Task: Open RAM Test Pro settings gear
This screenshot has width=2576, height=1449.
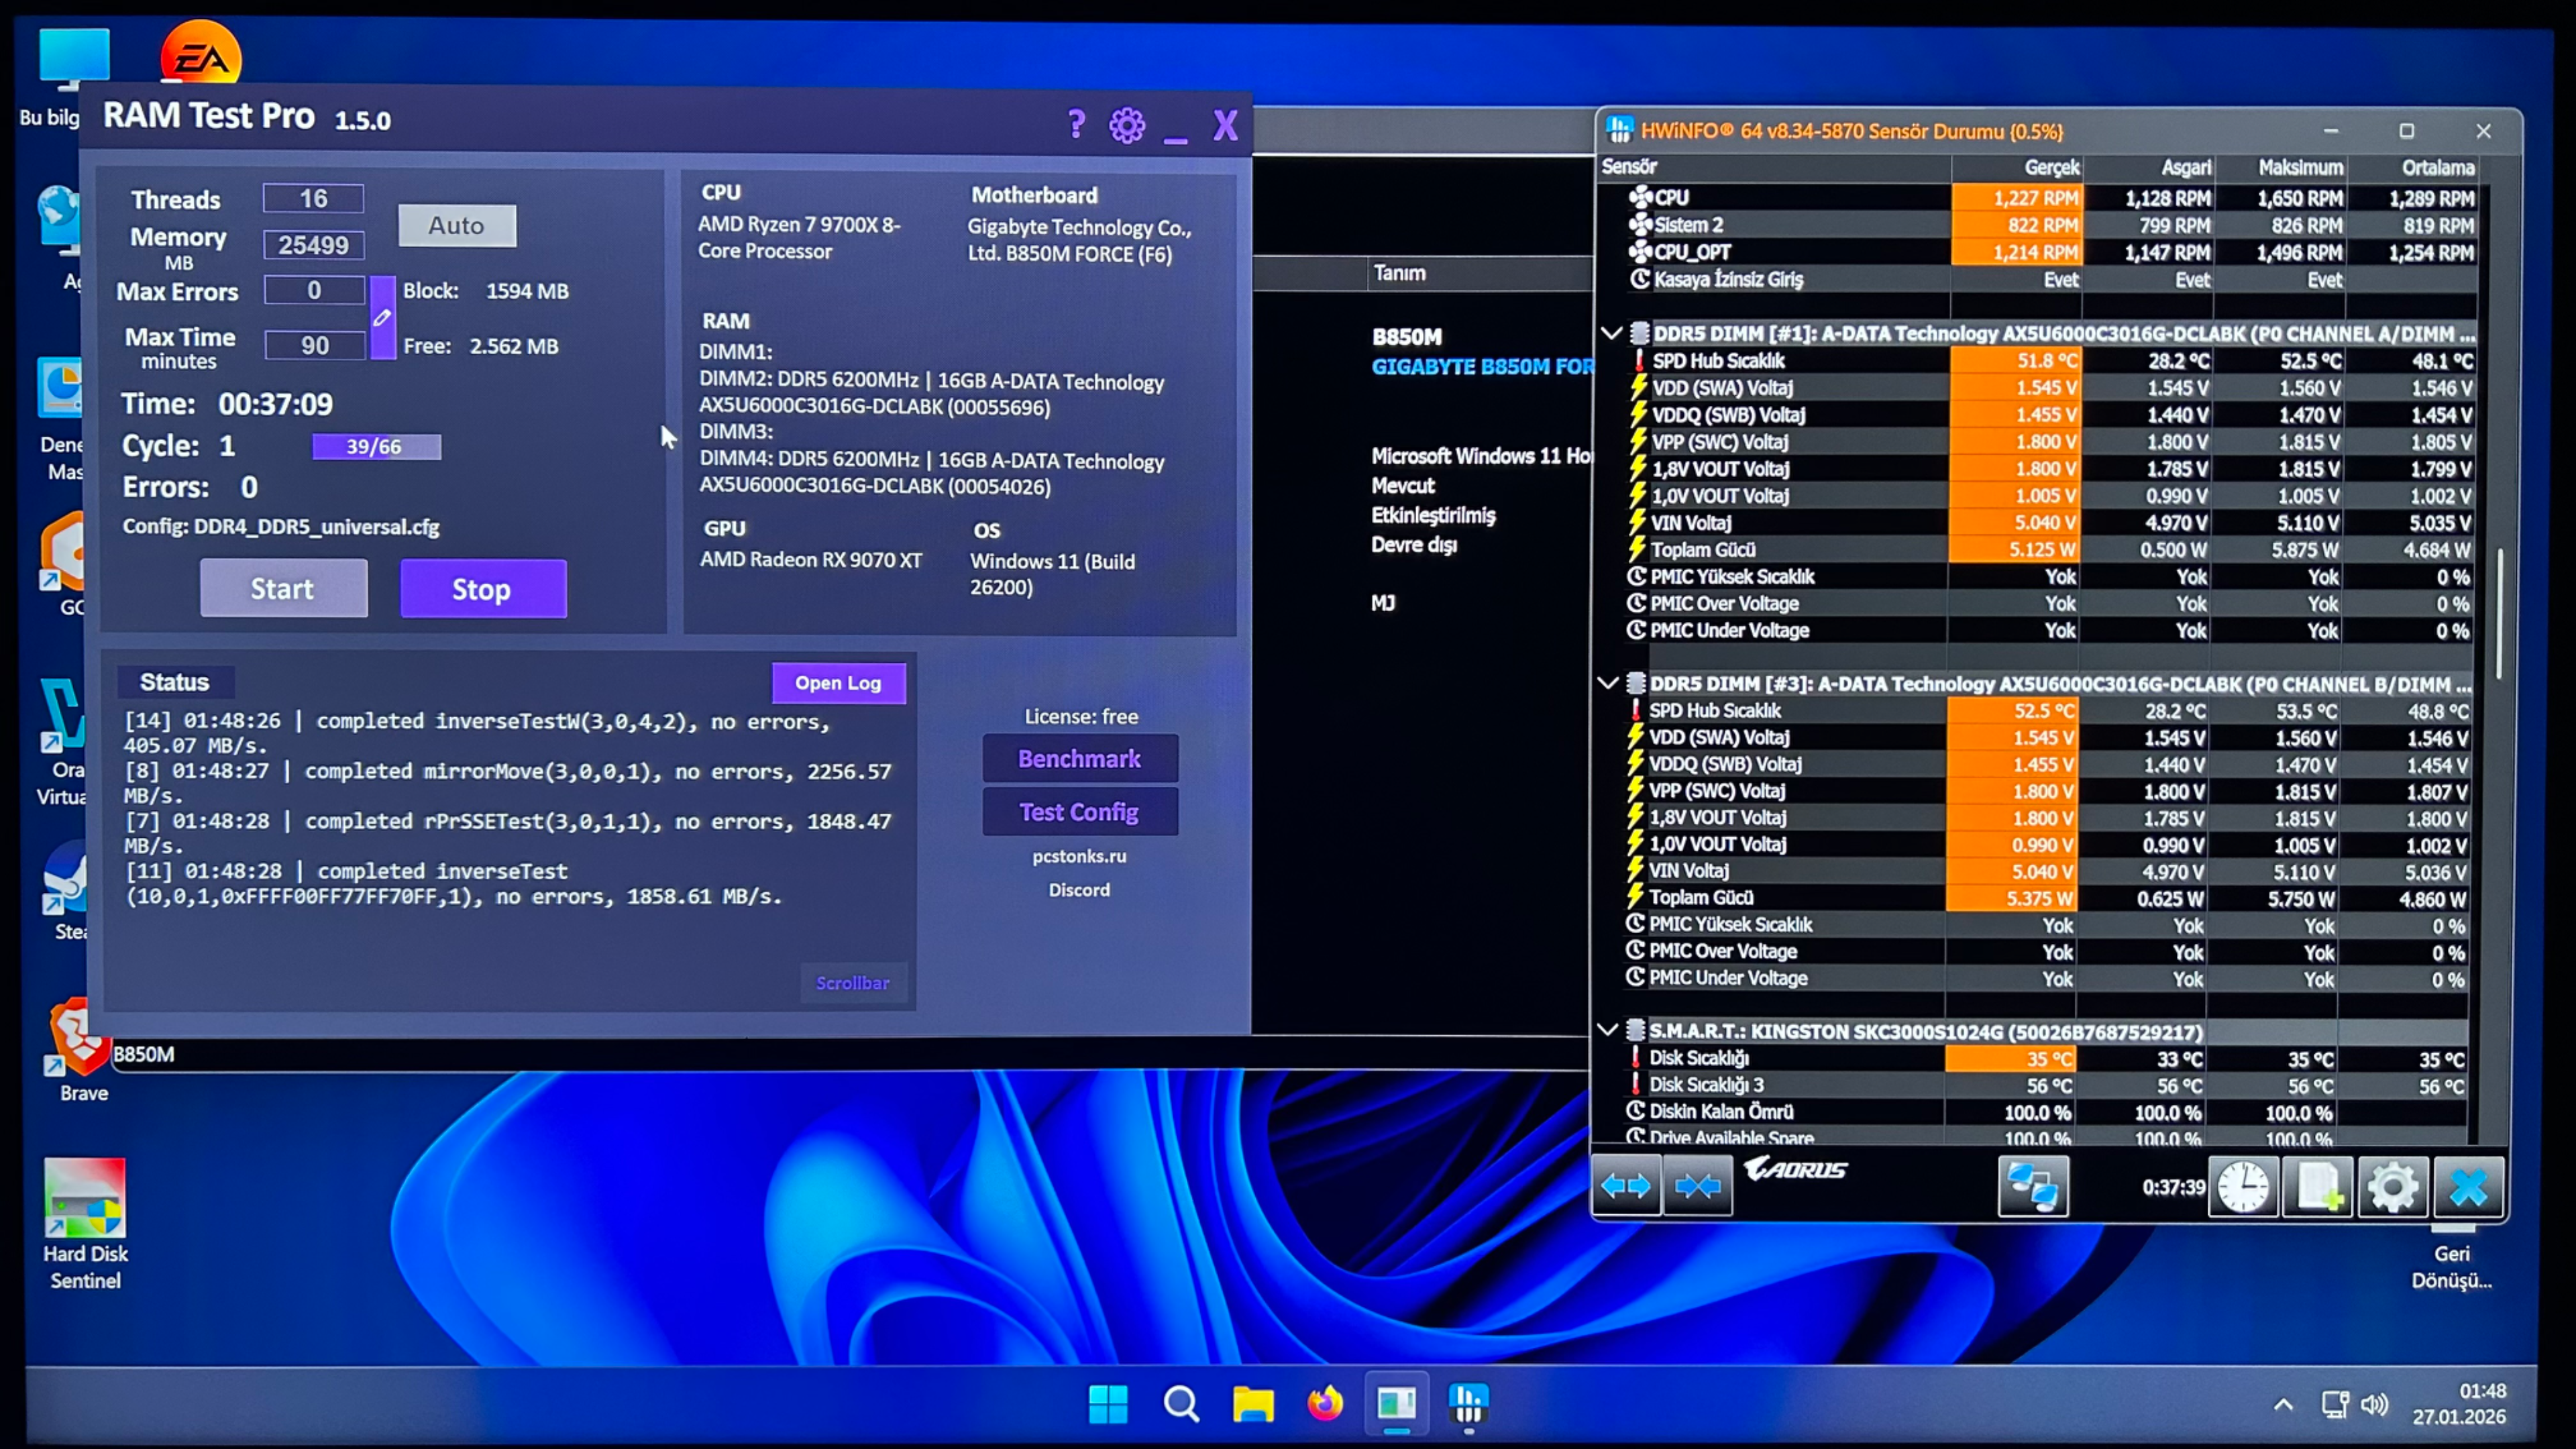Action: (x=1127, y=125)
